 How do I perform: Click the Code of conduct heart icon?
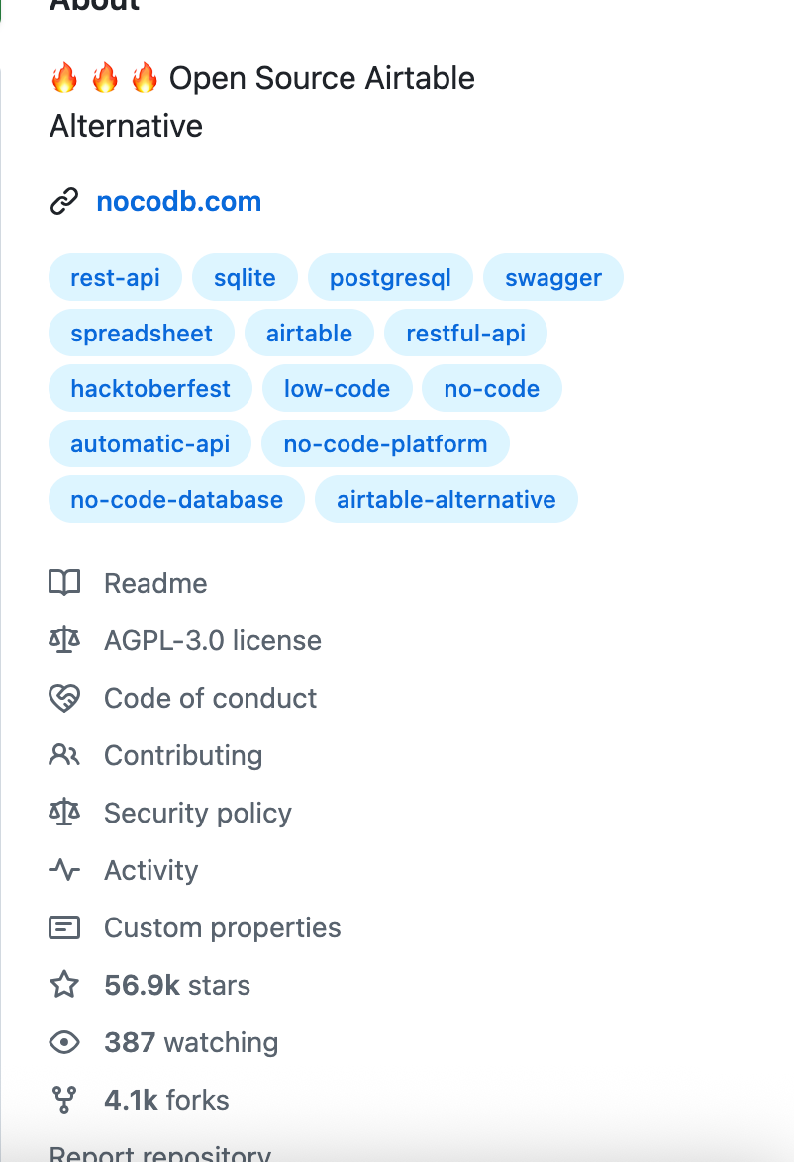pyautogui.click(x=64, y=698)
